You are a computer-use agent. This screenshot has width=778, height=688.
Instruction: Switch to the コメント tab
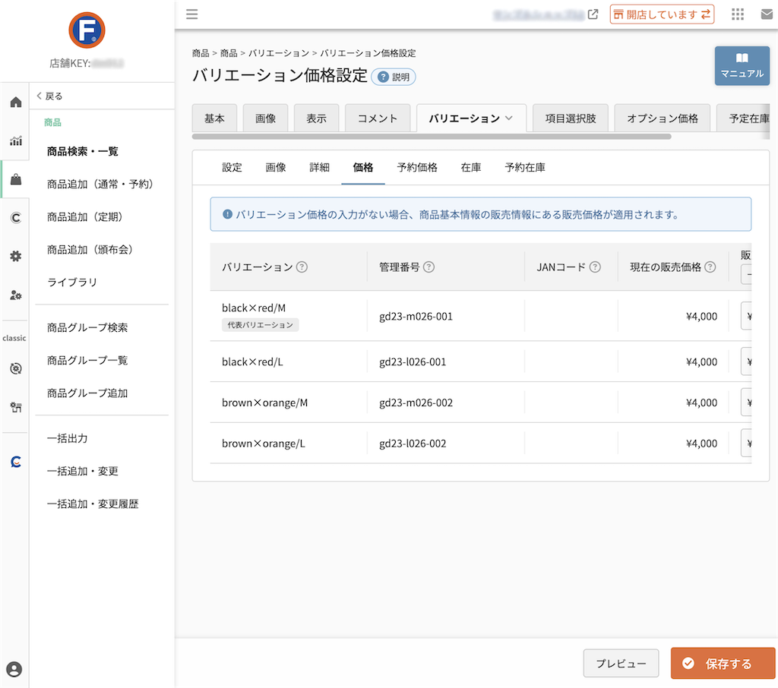point(378,118)
